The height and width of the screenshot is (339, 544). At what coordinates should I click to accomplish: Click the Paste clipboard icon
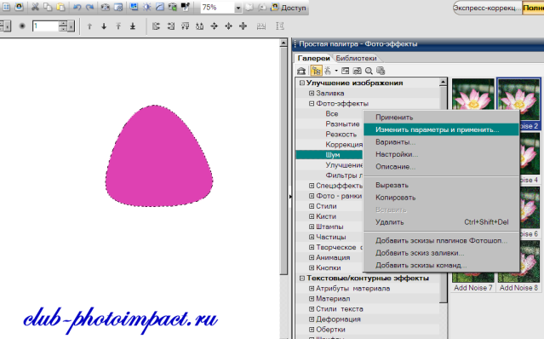tap(60, 7)
